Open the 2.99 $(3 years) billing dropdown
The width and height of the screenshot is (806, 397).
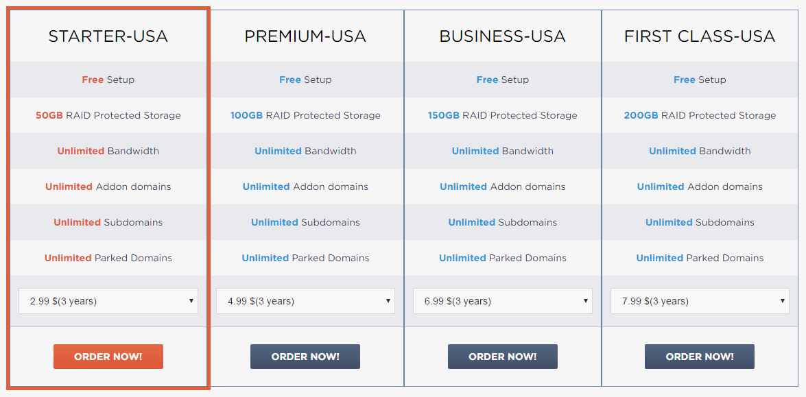pos(108,301)
